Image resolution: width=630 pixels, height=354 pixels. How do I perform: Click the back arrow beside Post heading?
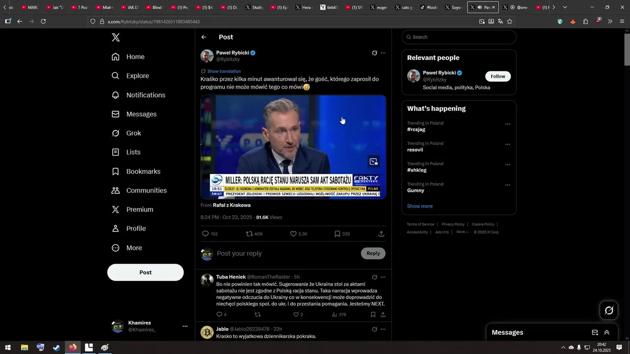[204, 37]
